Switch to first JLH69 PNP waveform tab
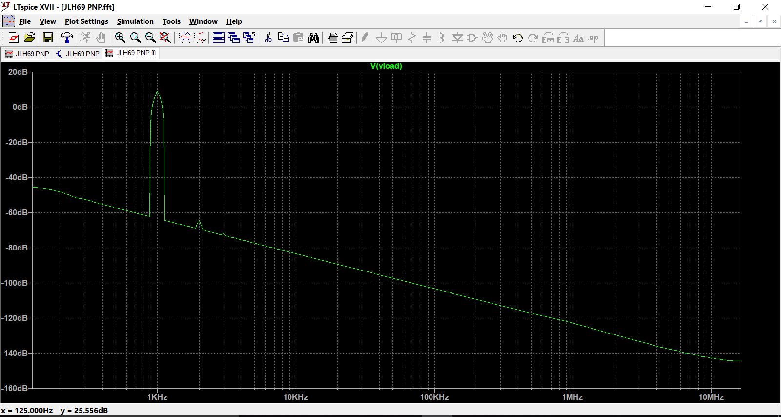781x417 pixels. tap(27, 54)
